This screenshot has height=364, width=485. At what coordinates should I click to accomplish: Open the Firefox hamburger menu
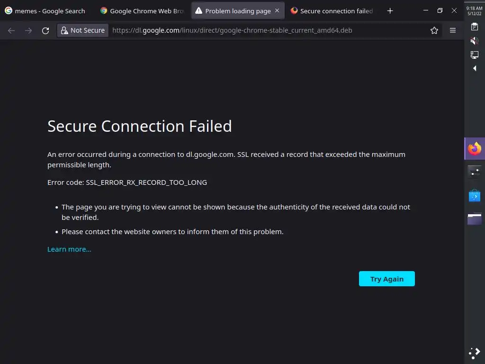453,30
